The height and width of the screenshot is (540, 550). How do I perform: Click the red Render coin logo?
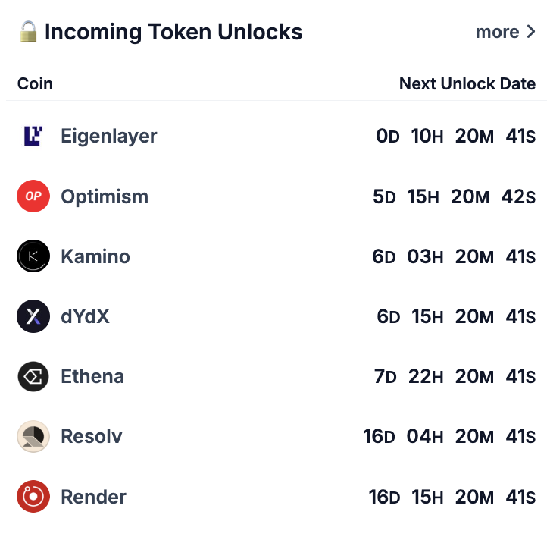[33, 497]
